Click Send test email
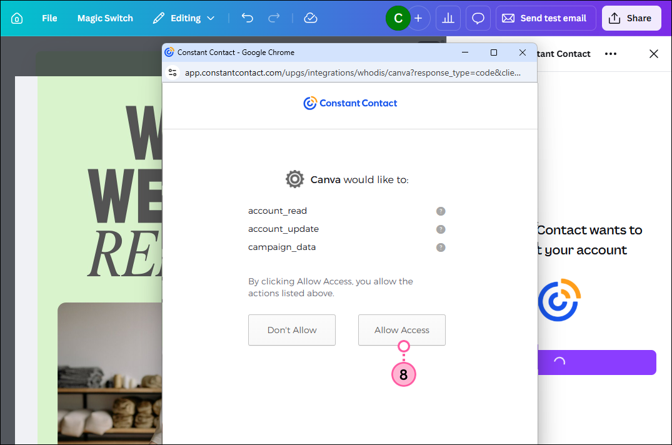This screenshot has height=445, width=672. [x=546, y=18]
